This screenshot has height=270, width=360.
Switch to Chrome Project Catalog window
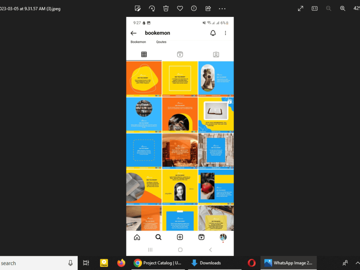tap(158, 263)
